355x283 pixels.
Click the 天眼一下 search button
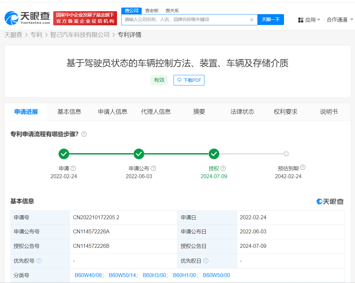271,20
